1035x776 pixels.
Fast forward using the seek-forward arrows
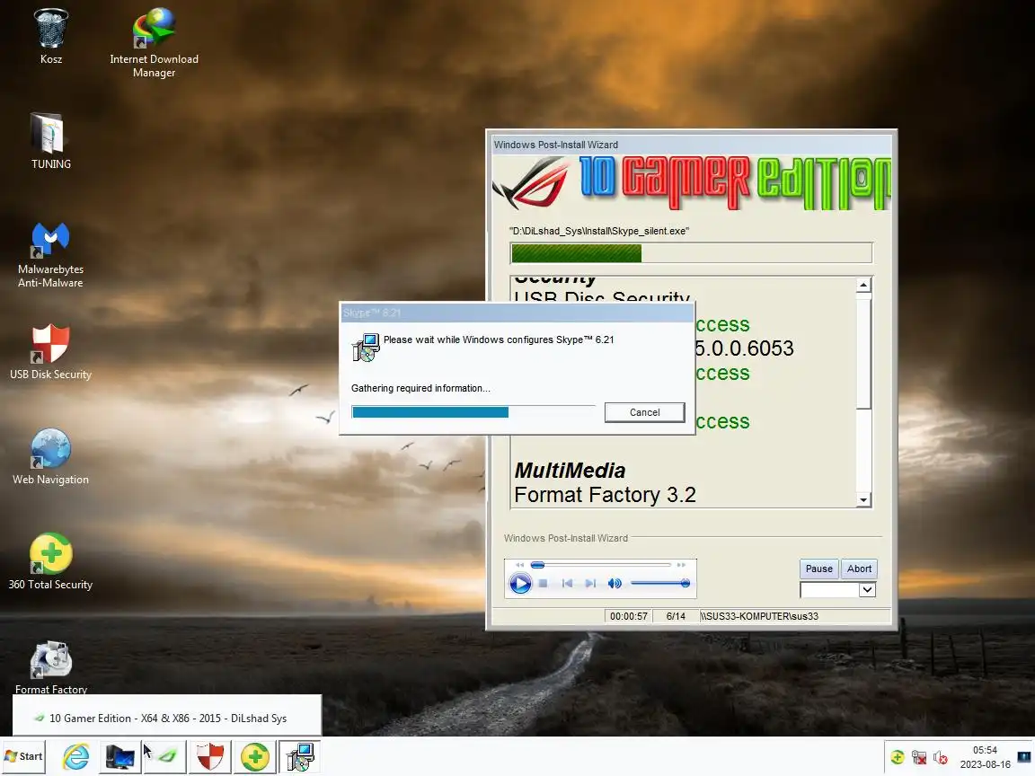click(681, 565)
